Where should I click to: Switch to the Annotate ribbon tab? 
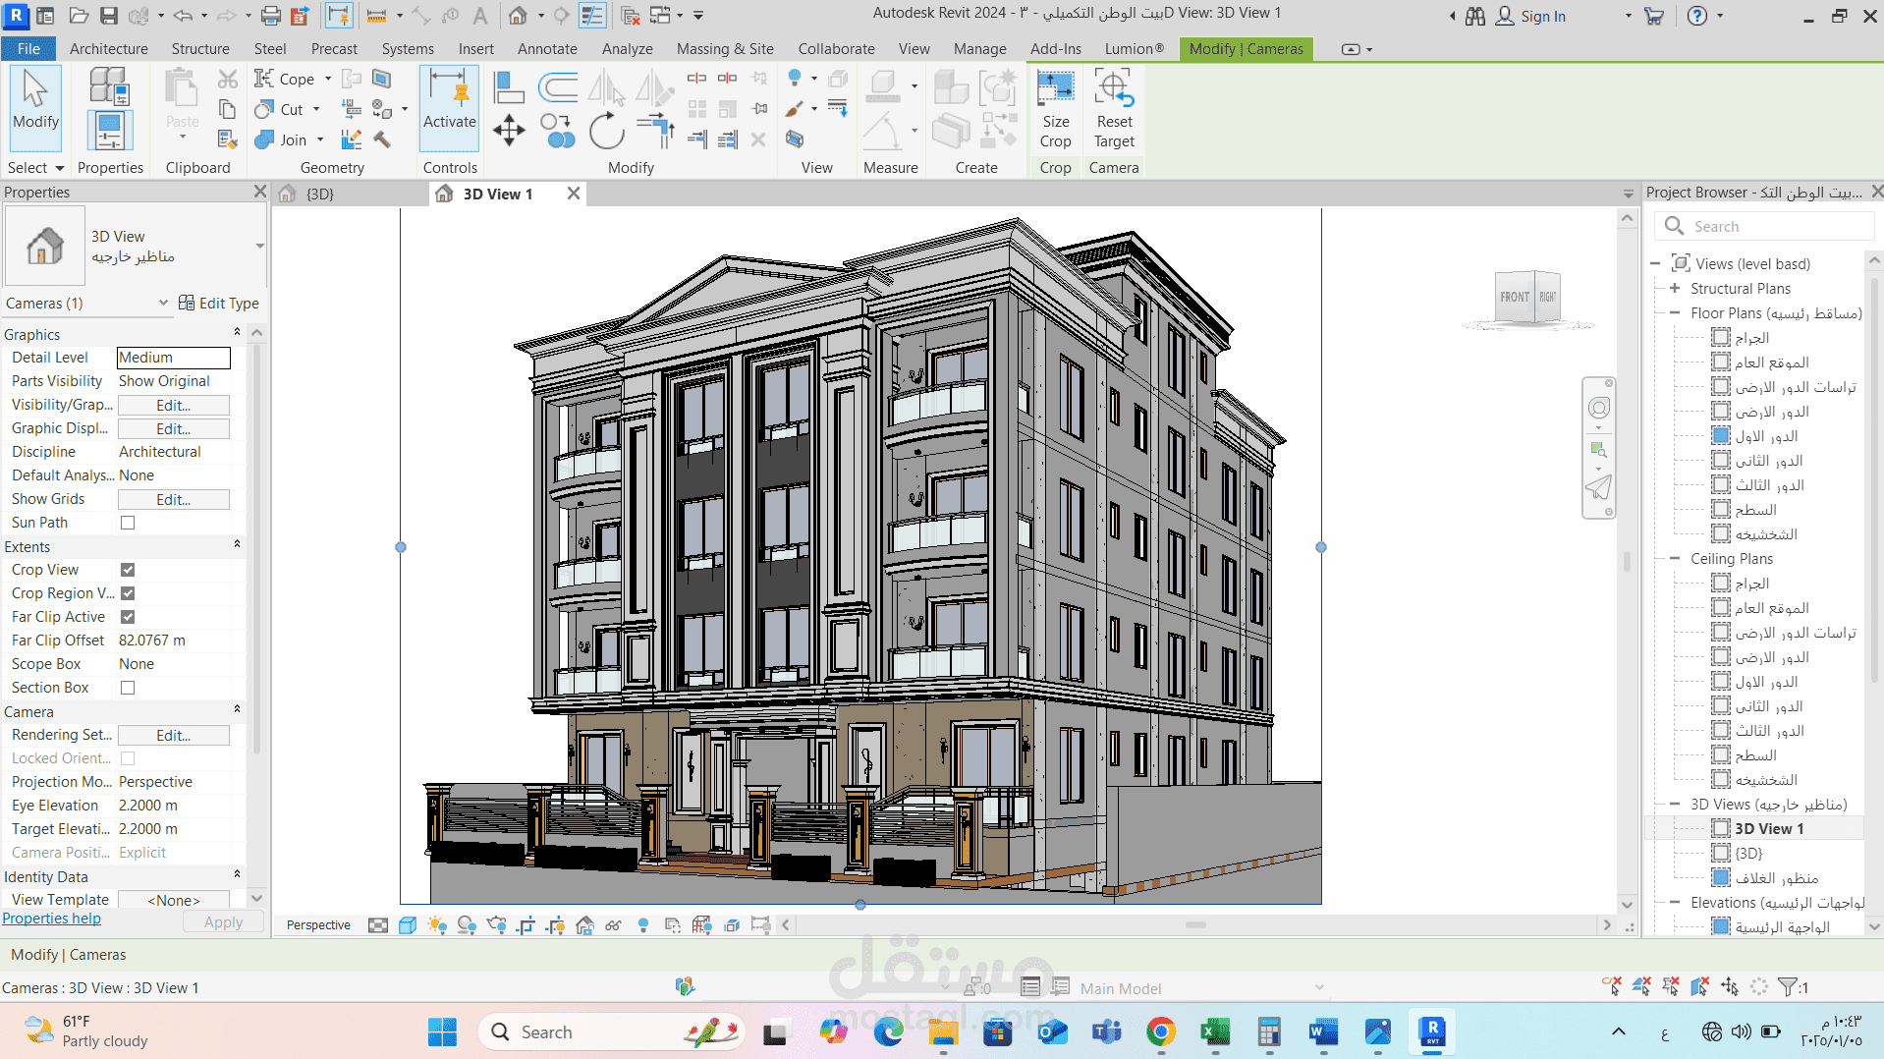547,48
